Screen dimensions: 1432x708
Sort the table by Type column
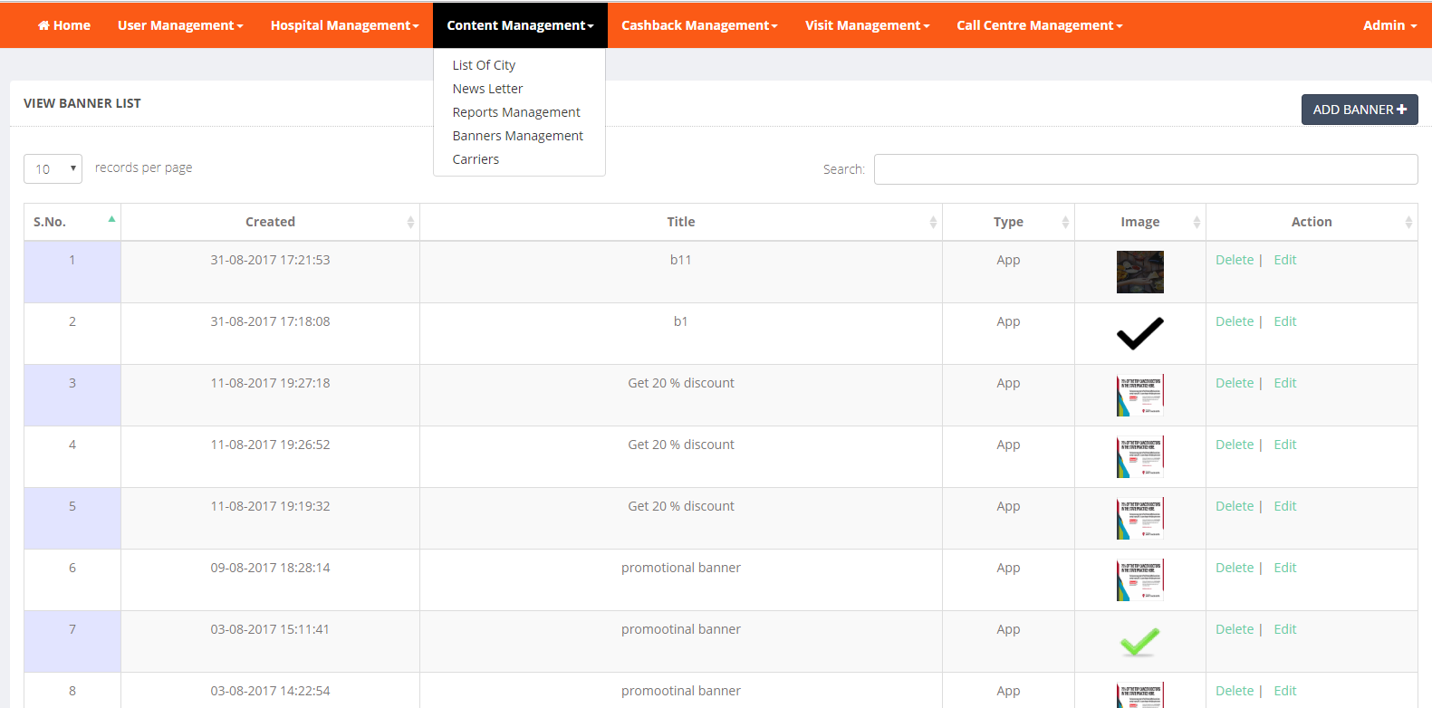[x=1008, y=222]
